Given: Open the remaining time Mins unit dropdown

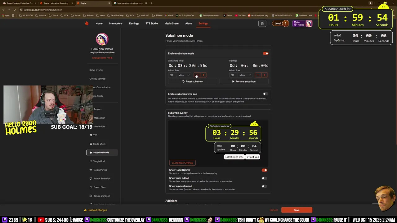Looking at the screenshot, I should point(184,75).
